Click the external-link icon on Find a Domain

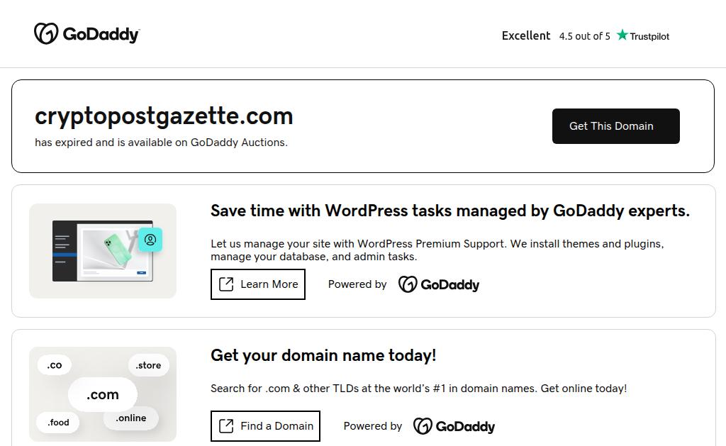(x=226, y=426)
